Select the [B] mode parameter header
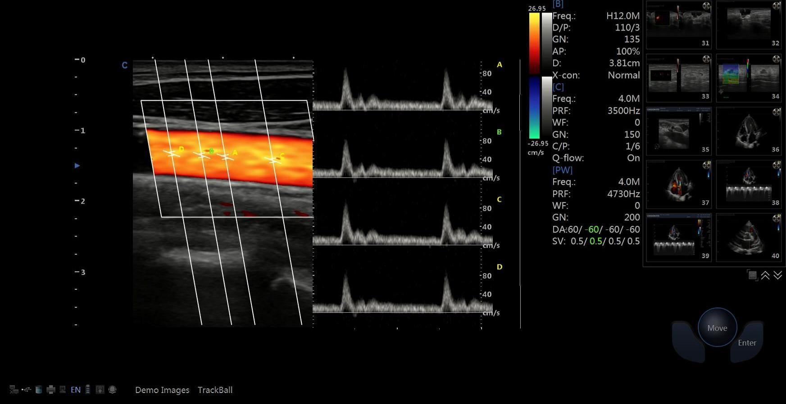786x404 pixels. click(x=558, y=4)
